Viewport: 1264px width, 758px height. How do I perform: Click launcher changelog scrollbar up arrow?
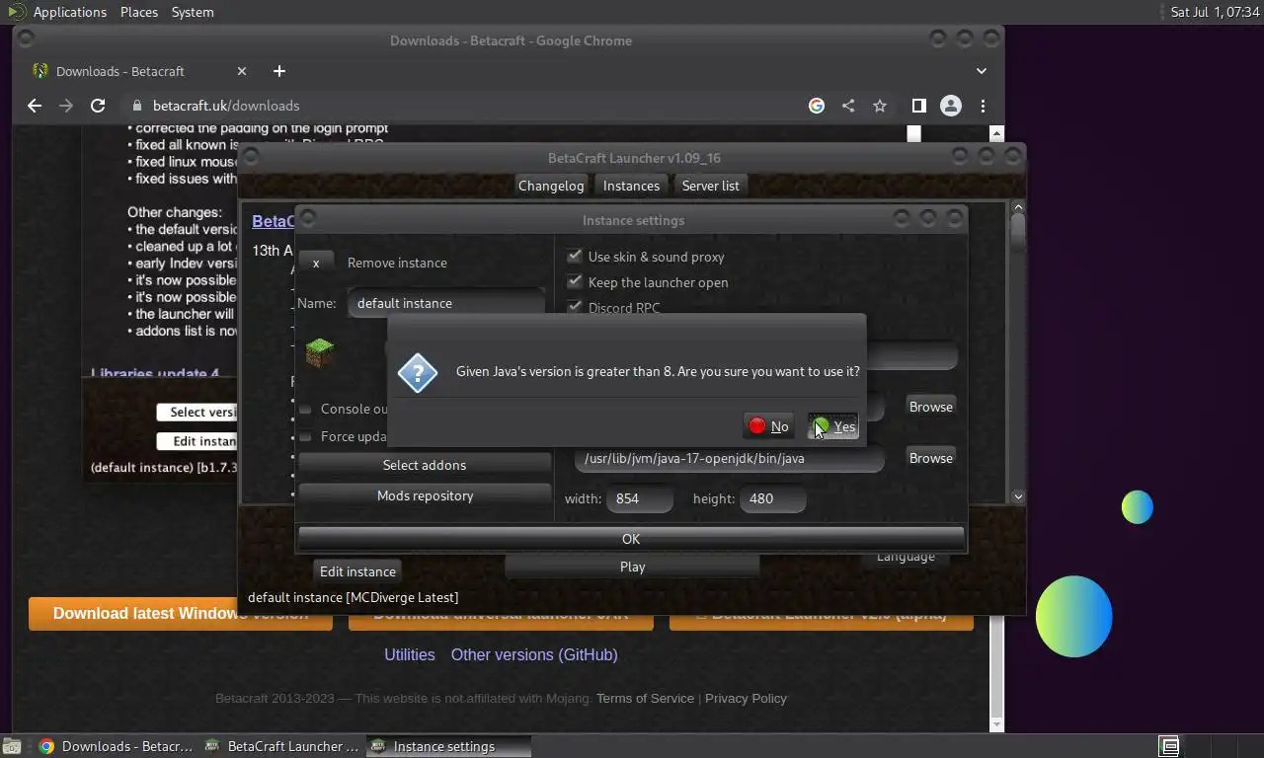coord(1018,208)
